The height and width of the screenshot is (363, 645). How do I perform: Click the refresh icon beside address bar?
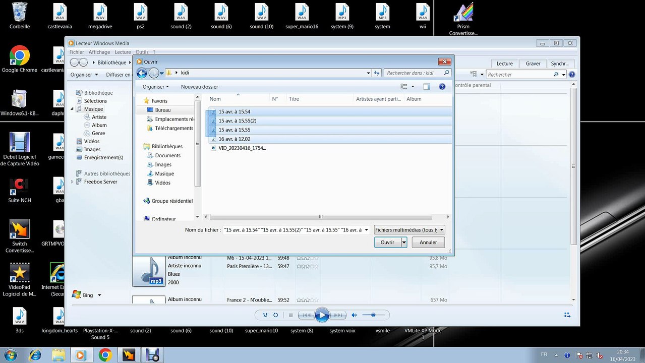[377, 73]
